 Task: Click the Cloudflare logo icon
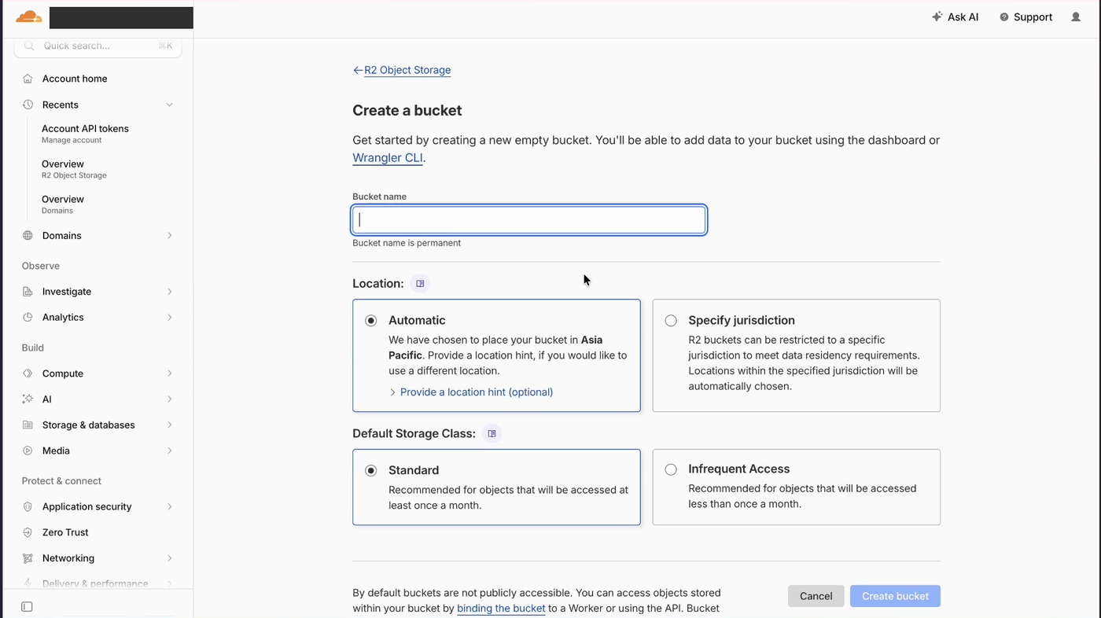click(29, 17)
